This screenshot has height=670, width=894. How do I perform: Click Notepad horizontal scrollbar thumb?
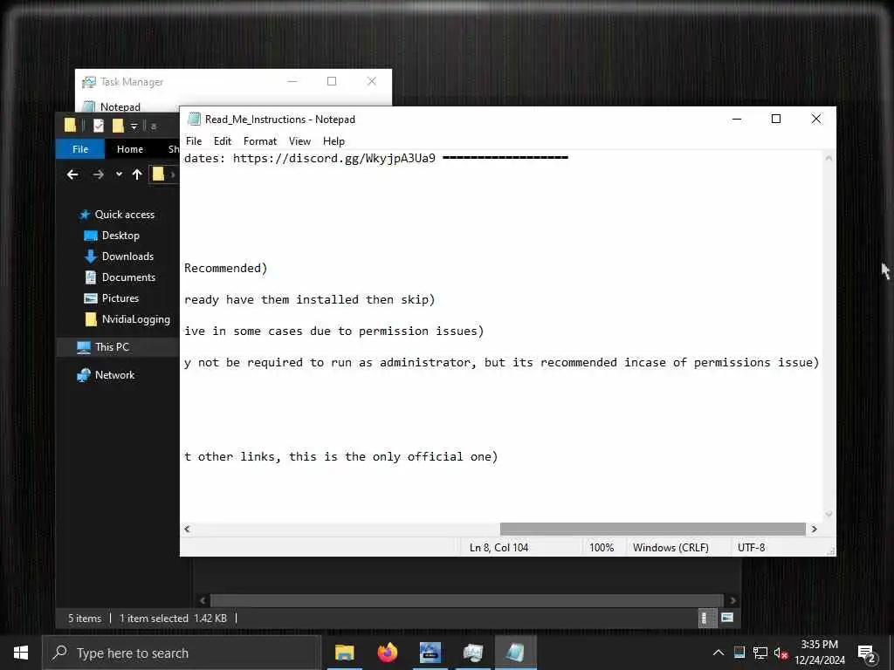pos(653,530)
